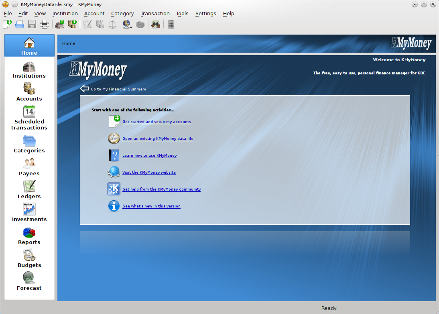Viewport: 439px width, 314px height.
Task: Click Get help from the KMyMoney community
Action: tap(162, 189)
